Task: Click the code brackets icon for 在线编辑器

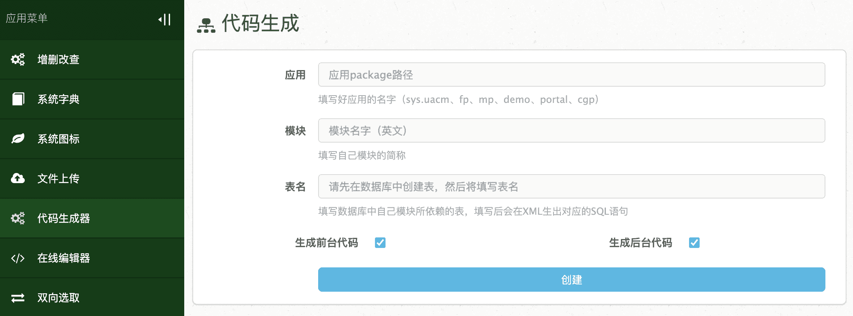Action: point(18,258)
